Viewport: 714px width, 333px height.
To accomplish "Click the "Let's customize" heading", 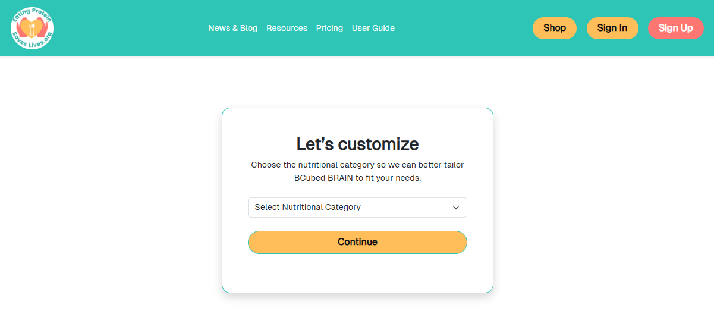I will click(357, 144).
